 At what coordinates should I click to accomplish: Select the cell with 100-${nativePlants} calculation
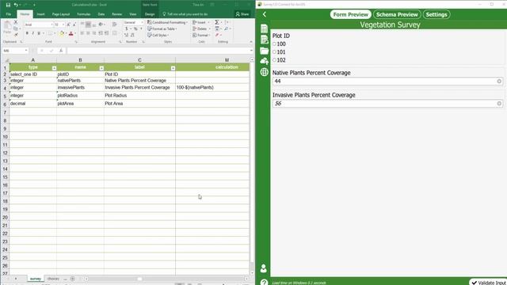coord(212,88)
